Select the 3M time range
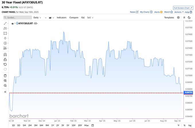 click(x=36, y=125)
